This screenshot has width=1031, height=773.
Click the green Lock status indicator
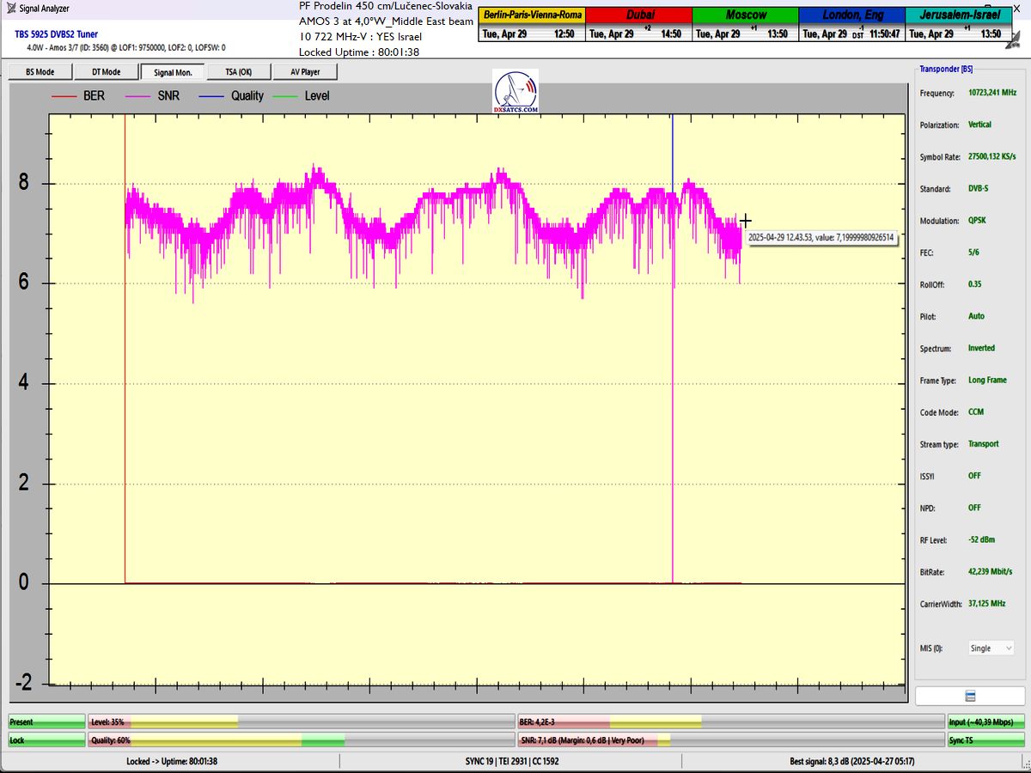tap(47, 740)
